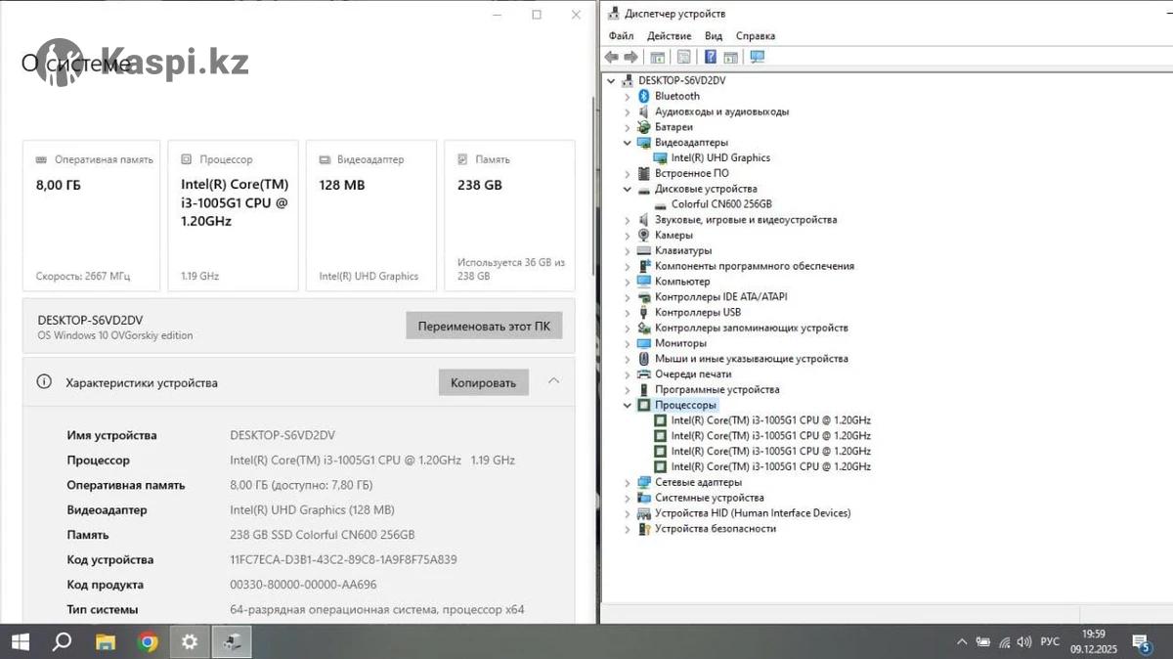The height and width of the screenshot is (659, 1173).
Task: Collapse the Характеристики устройства section chevron
Action: click(554, 381)
